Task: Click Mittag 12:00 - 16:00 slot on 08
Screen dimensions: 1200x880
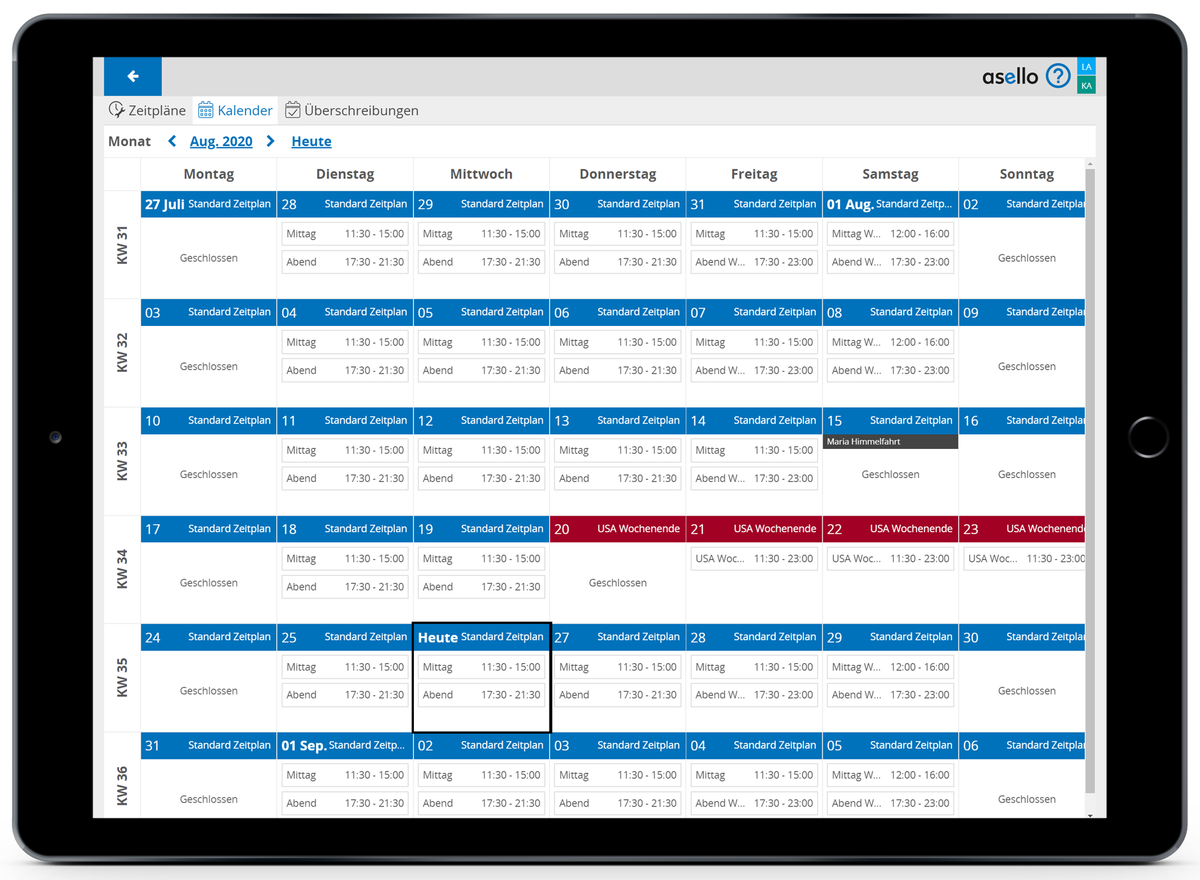Action: coord(890,342)
